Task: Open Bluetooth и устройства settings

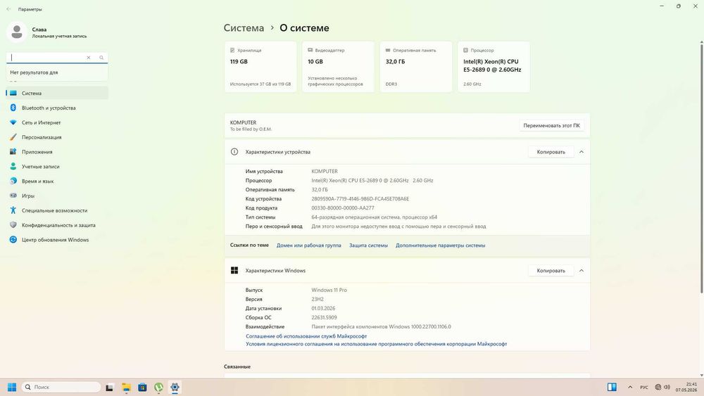Action: coord(57,108)
